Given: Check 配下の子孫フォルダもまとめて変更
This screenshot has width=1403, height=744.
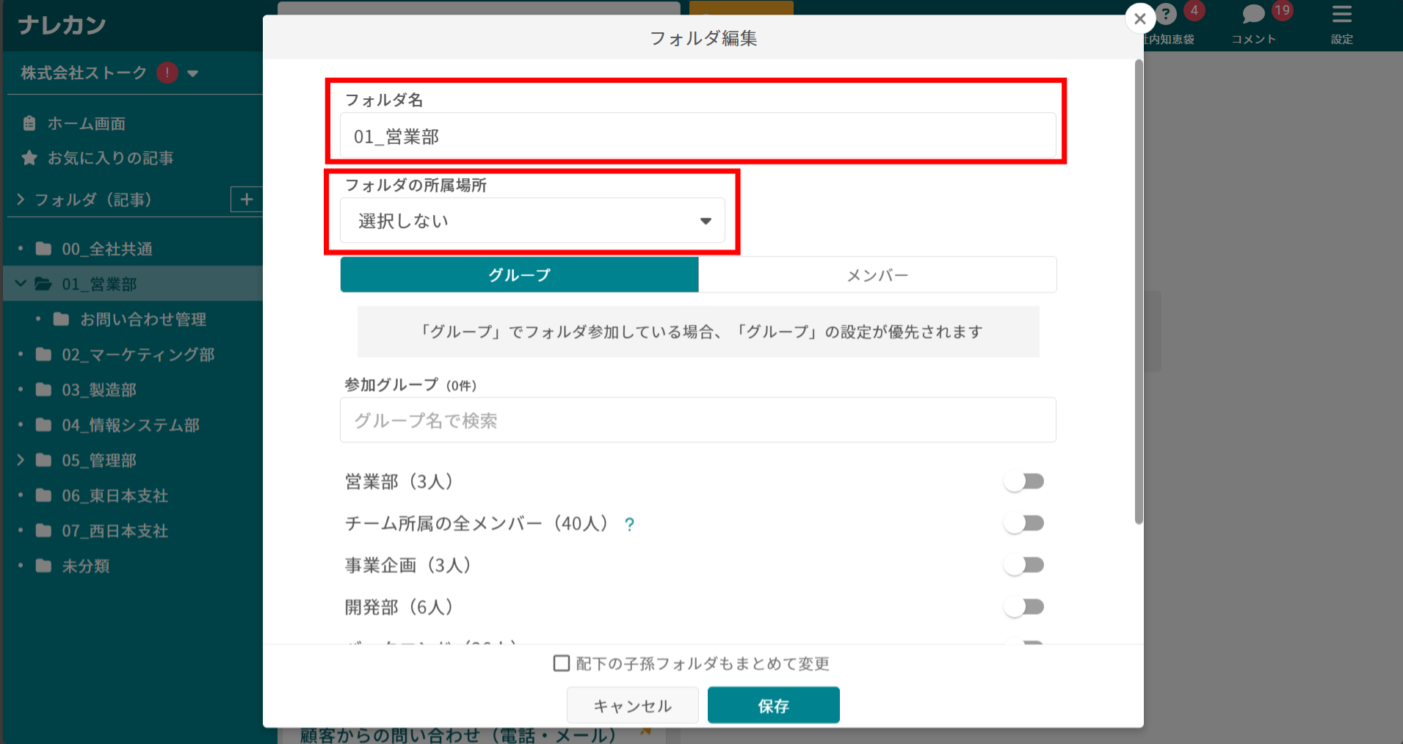Looking at the screenshot, I should pyautogui.click(x=562, y=663).
